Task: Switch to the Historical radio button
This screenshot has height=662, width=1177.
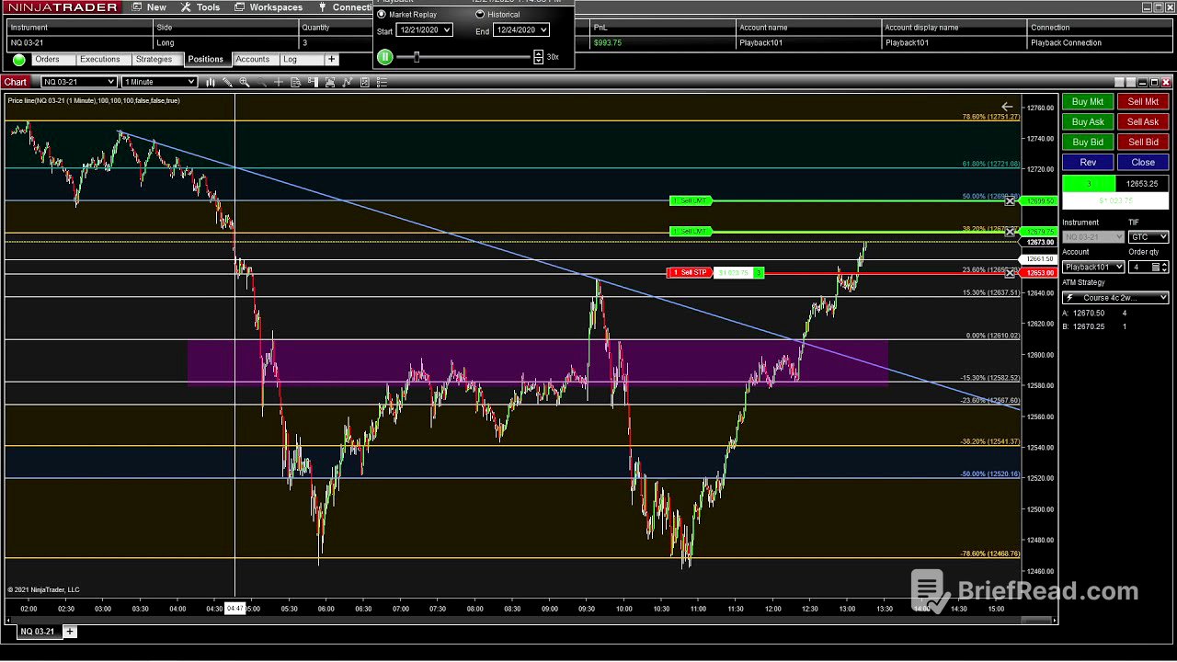Action: click(x=480, y=14)
